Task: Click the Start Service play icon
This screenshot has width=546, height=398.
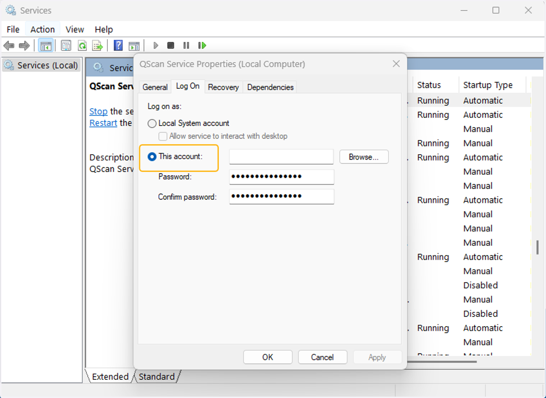Action: [156, 45]
